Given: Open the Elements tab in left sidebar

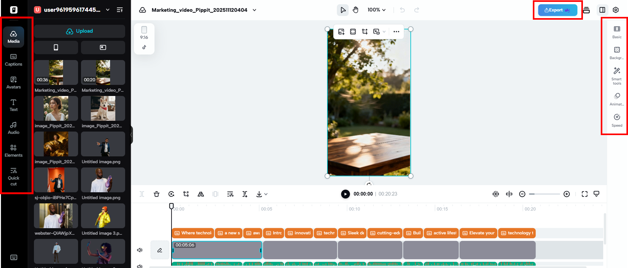Looking at the screenshot, I should point(13,151).
